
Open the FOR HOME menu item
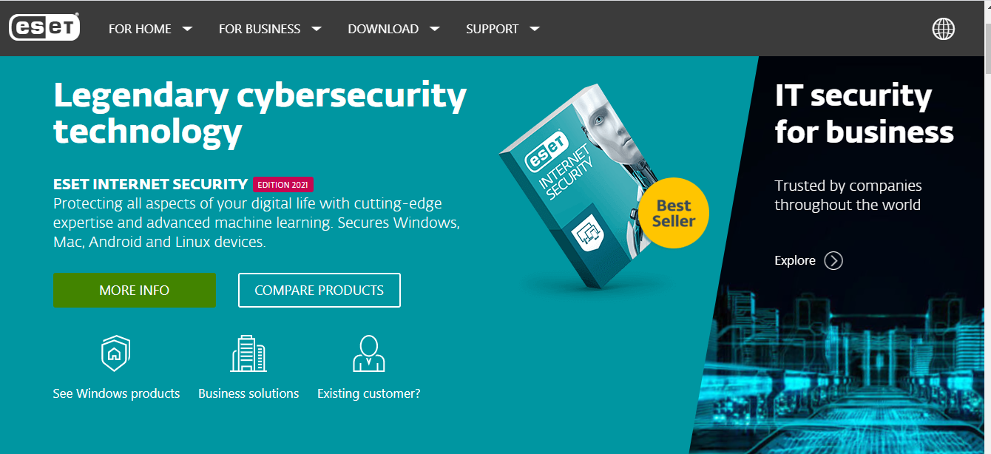140,29
